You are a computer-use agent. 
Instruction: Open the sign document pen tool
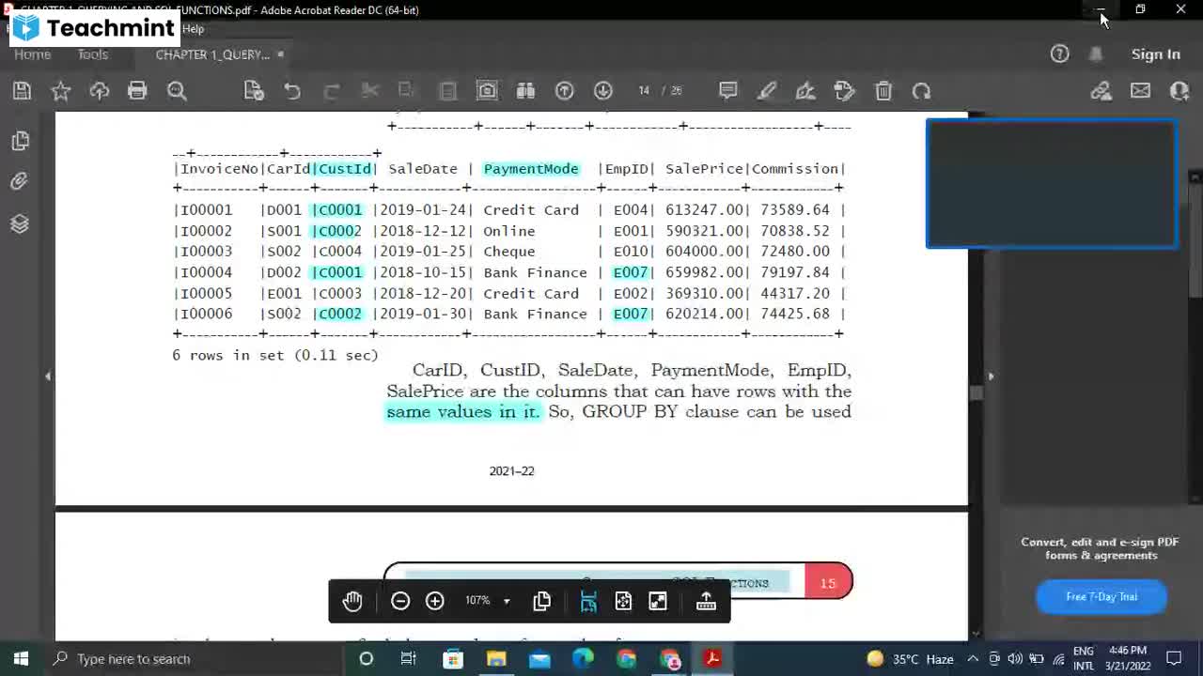pyautogui.click(x=805, y=91)
